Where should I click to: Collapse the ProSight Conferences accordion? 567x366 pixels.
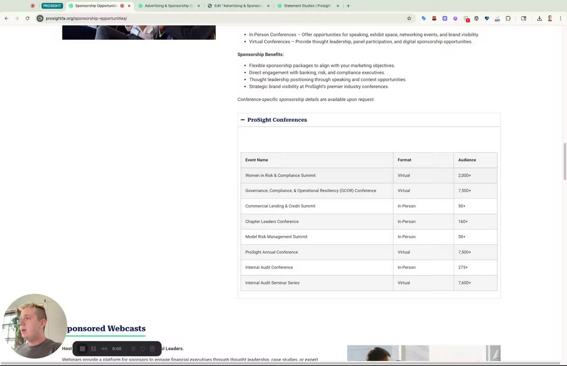pyautogui.click(x=369, y=120)
